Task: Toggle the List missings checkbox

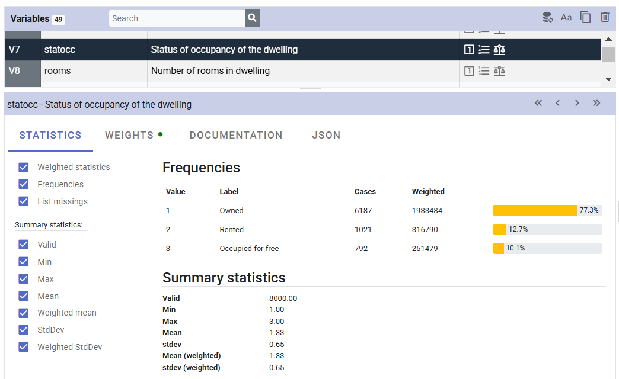Action: coord(24,201)
